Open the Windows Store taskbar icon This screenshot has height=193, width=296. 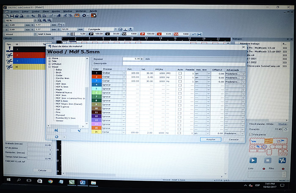40,181
